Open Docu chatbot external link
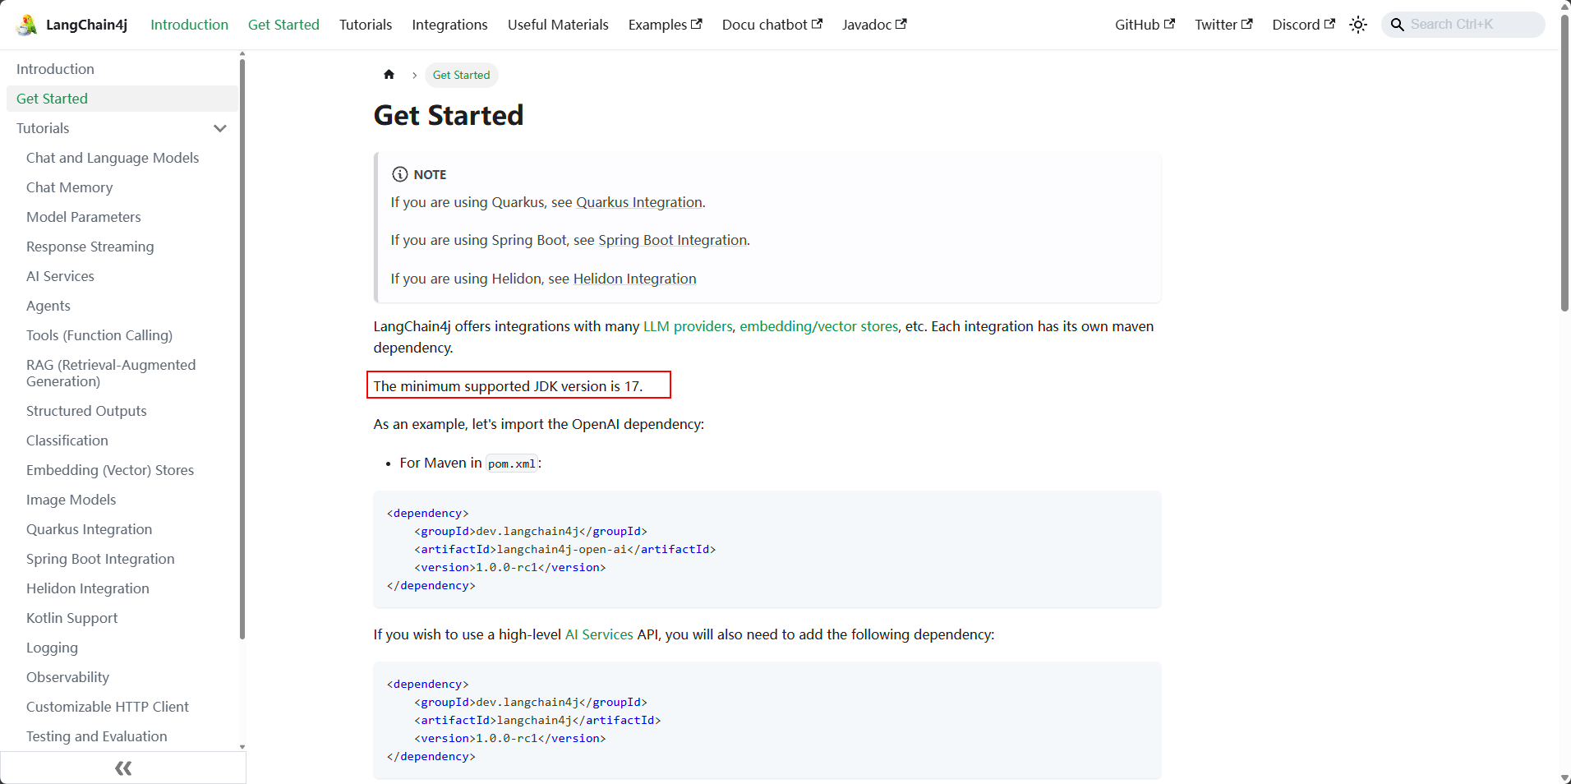Screen dimensions: 1571x784 coord(772,25)
